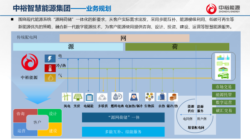Select the red thermometer cold/heat icon
The image size is (250, 140).
(x=50, y=68)
